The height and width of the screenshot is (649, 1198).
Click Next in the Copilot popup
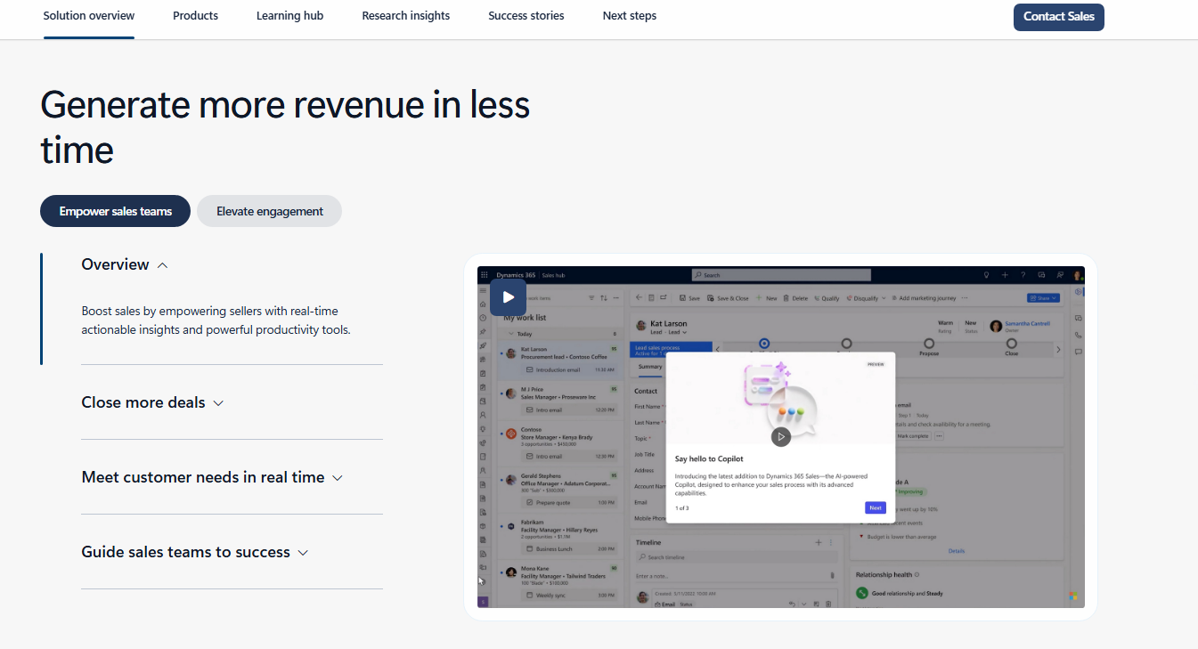pos(875,507)
